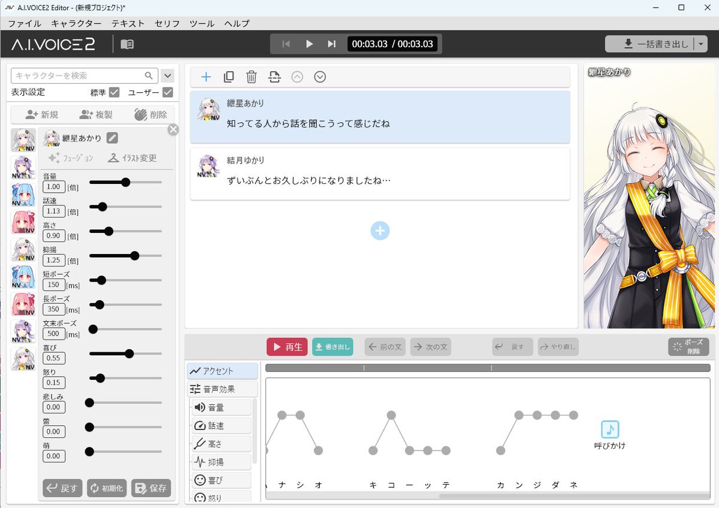Add a new sentence with the plus icon

(206, 77)
